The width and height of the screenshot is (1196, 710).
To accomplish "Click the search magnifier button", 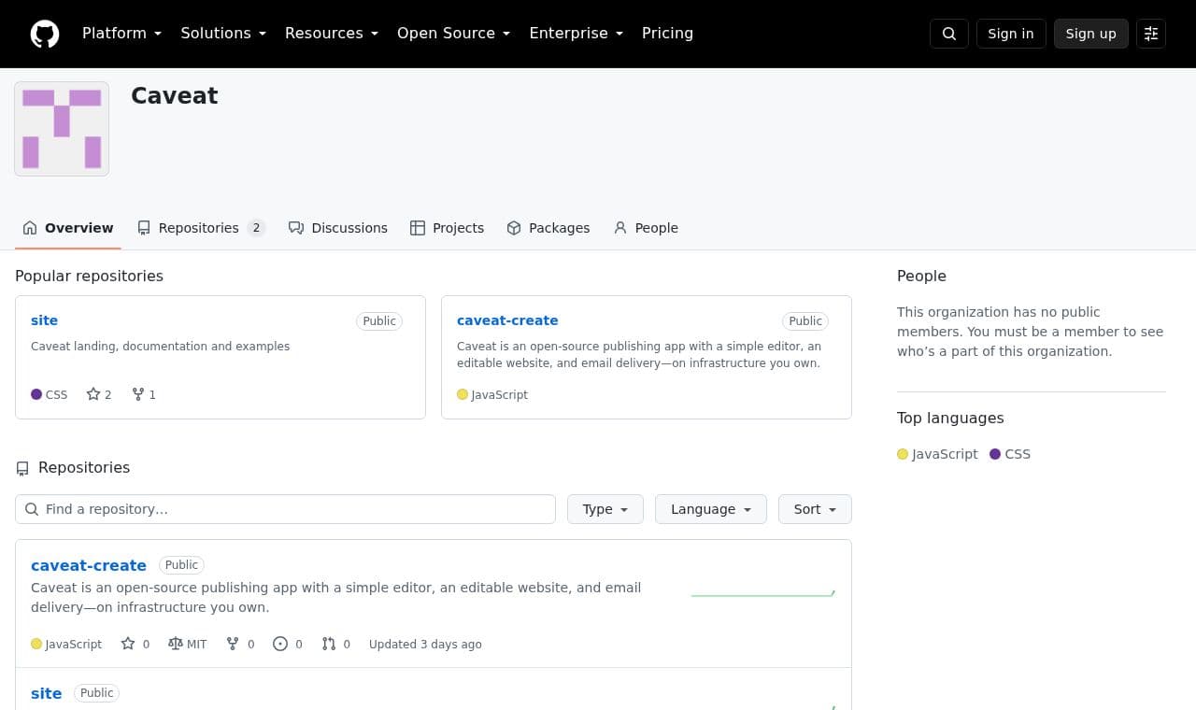I will (949, 34).
